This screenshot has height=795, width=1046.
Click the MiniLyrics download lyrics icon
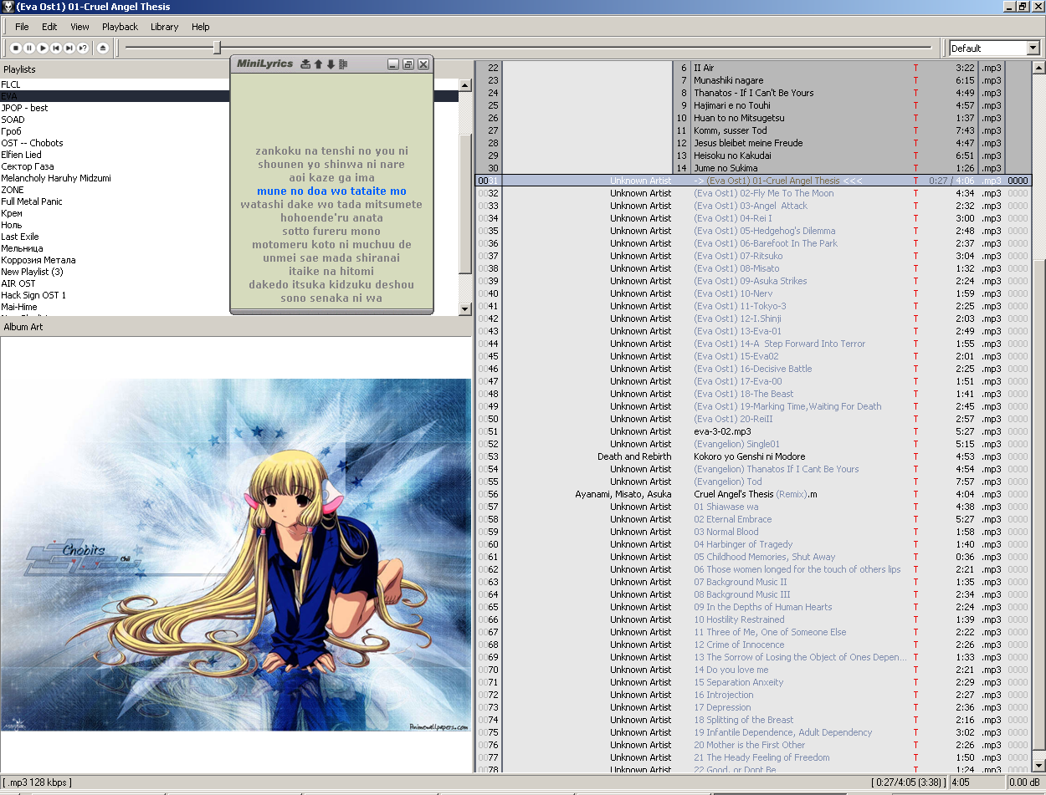(x=305, y=64)
